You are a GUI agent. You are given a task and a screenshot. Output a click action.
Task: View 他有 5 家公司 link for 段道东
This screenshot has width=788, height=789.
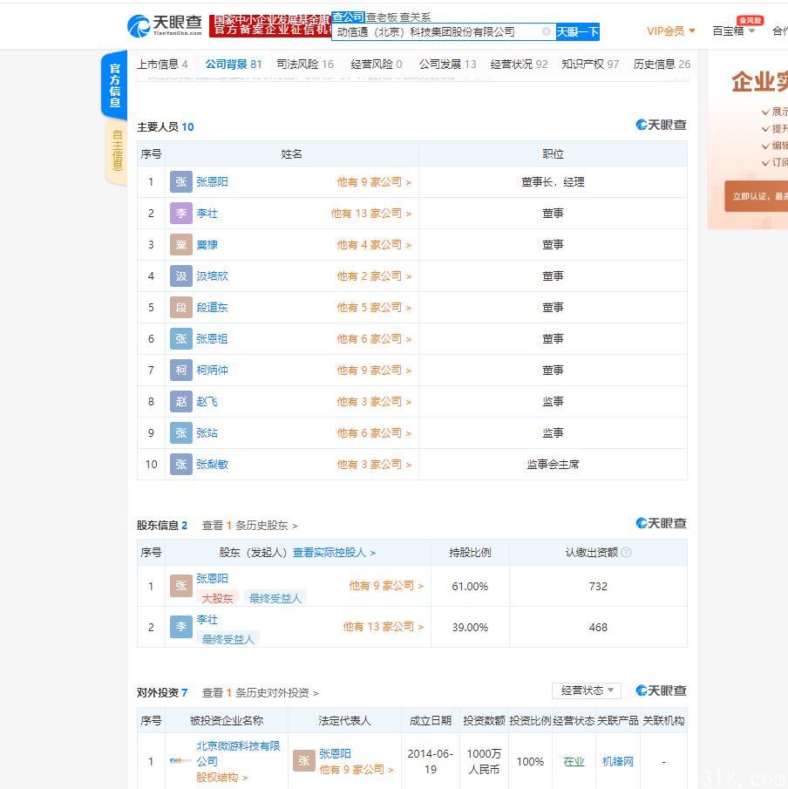coord(374,308)
